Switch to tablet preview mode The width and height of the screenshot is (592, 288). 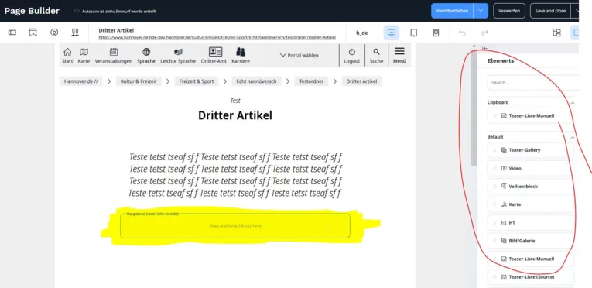(x=414, y=33)
